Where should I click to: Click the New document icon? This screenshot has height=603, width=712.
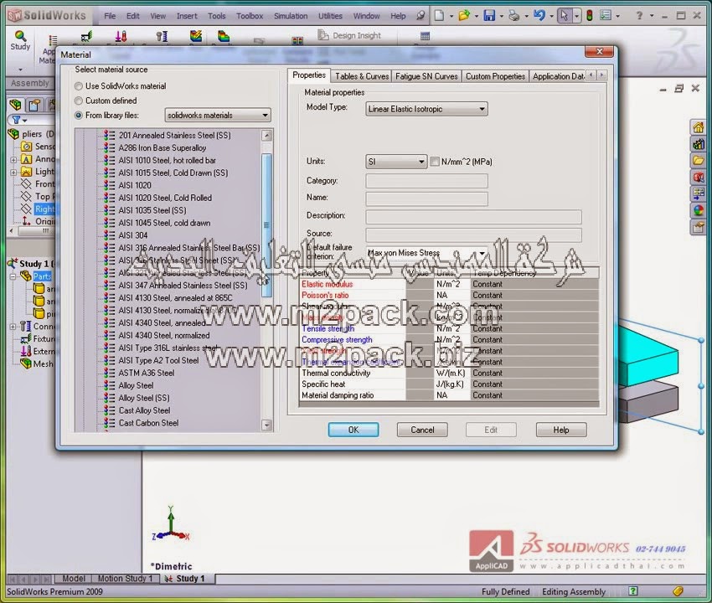click(439, 16)
